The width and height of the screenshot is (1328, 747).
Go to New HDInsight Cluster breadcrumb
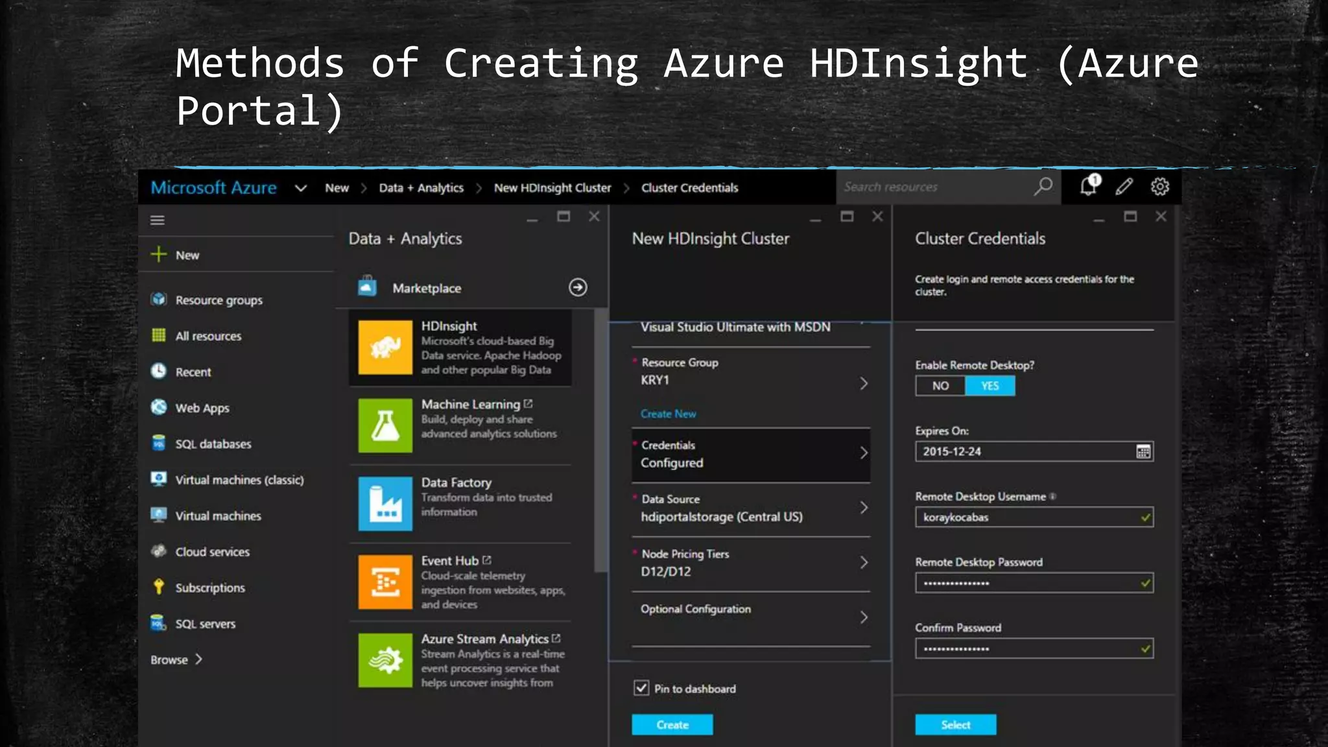(x=552, y=188)
